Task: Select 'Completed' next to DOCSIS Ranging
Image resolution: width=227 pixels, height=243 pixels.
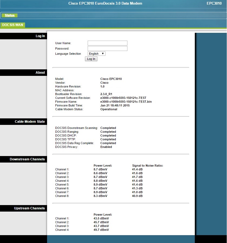Action: (x=108, y=132)
